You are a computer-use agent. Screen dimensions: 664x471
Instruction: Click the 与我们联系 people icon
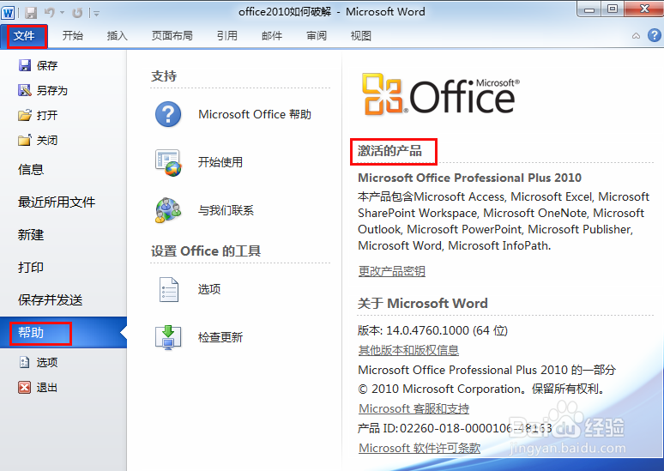[x=168, y=210]
